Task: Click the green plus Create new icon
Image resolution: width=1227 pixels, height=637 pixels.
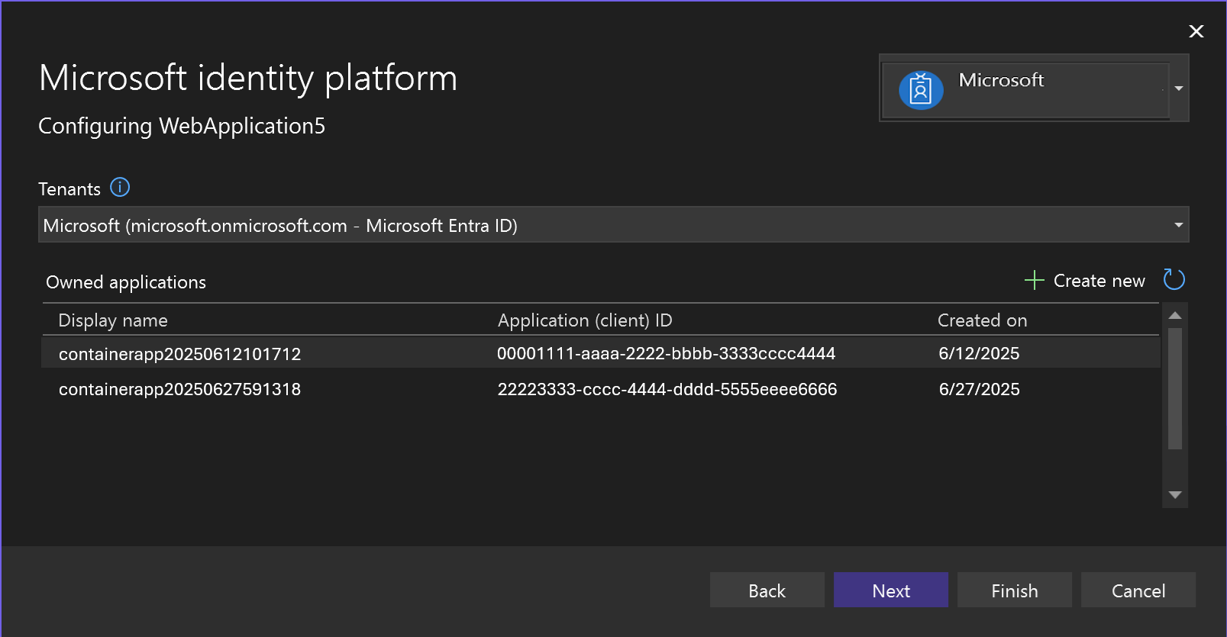Action: click(x=1034, y=280)
